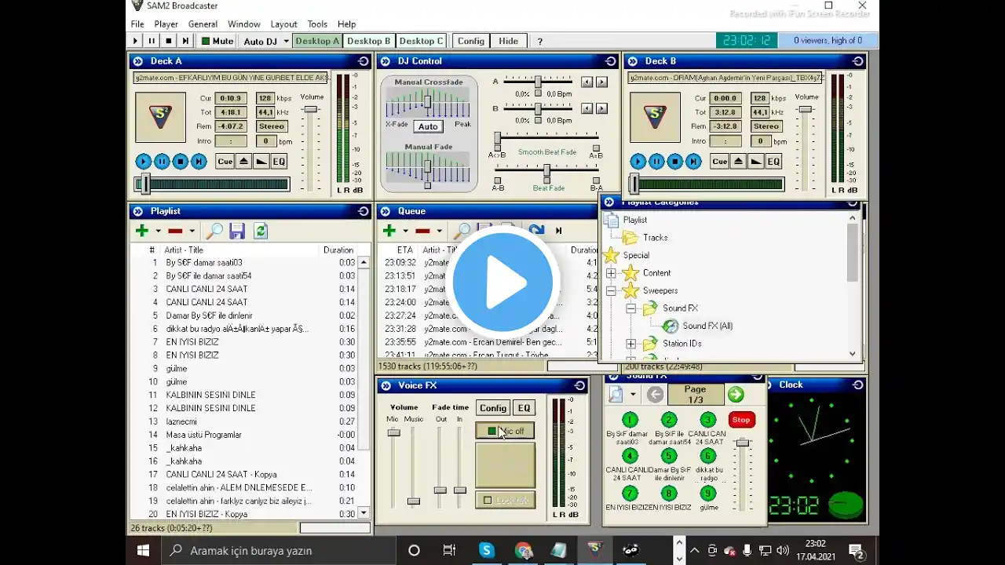Click the Config button in Voice FX
Image resolution: width=1005 pixels, height=565 pixels.
click(x=493, y=408)
